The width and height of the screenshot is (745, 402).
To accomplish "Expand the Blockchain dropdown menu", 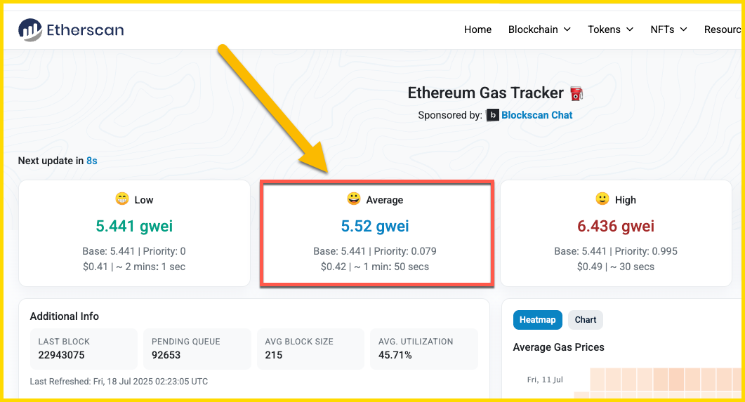I will [x=539, y=29].
